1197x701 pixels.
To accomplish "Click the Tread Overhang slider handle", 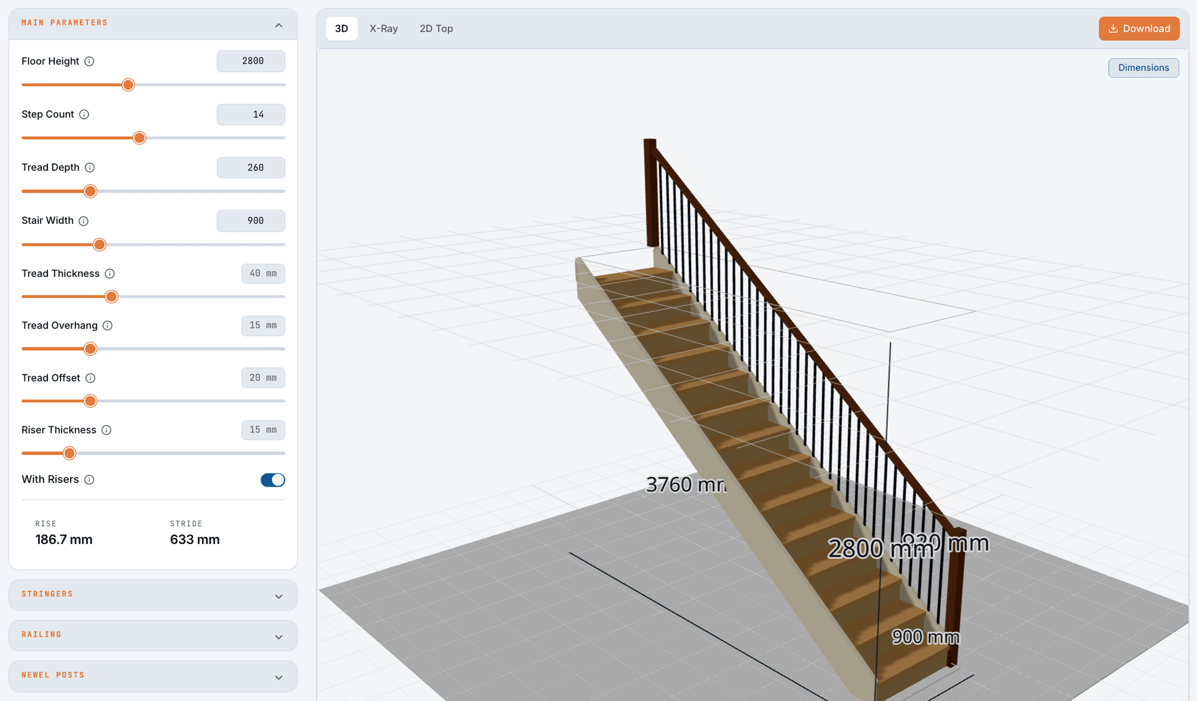I will coord(90,349).
